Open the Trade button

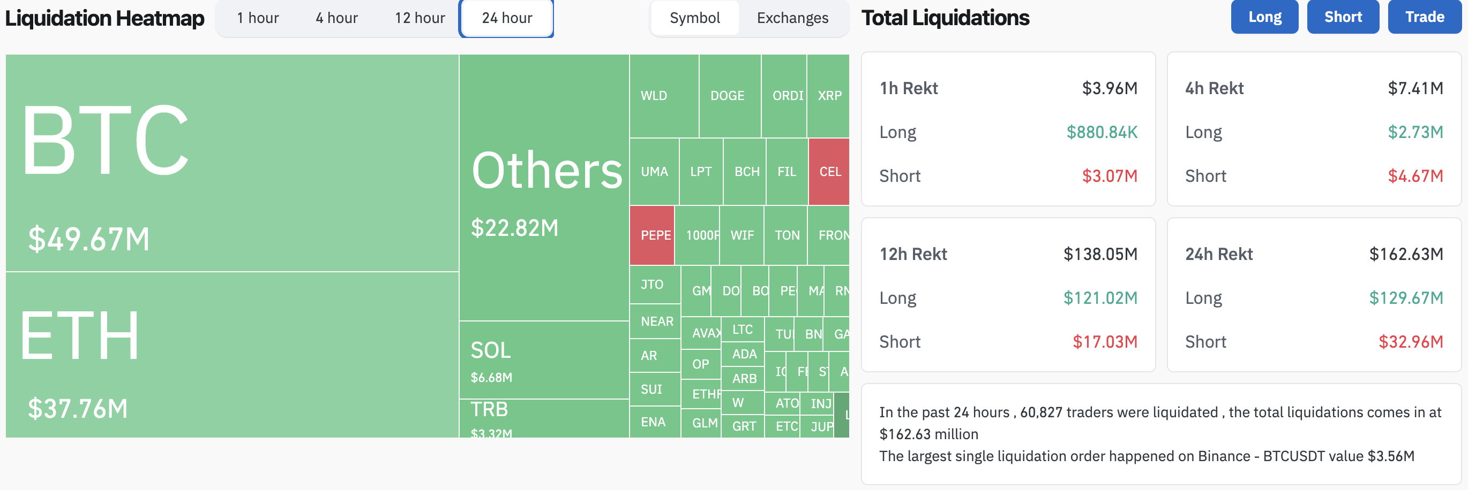1424,17
